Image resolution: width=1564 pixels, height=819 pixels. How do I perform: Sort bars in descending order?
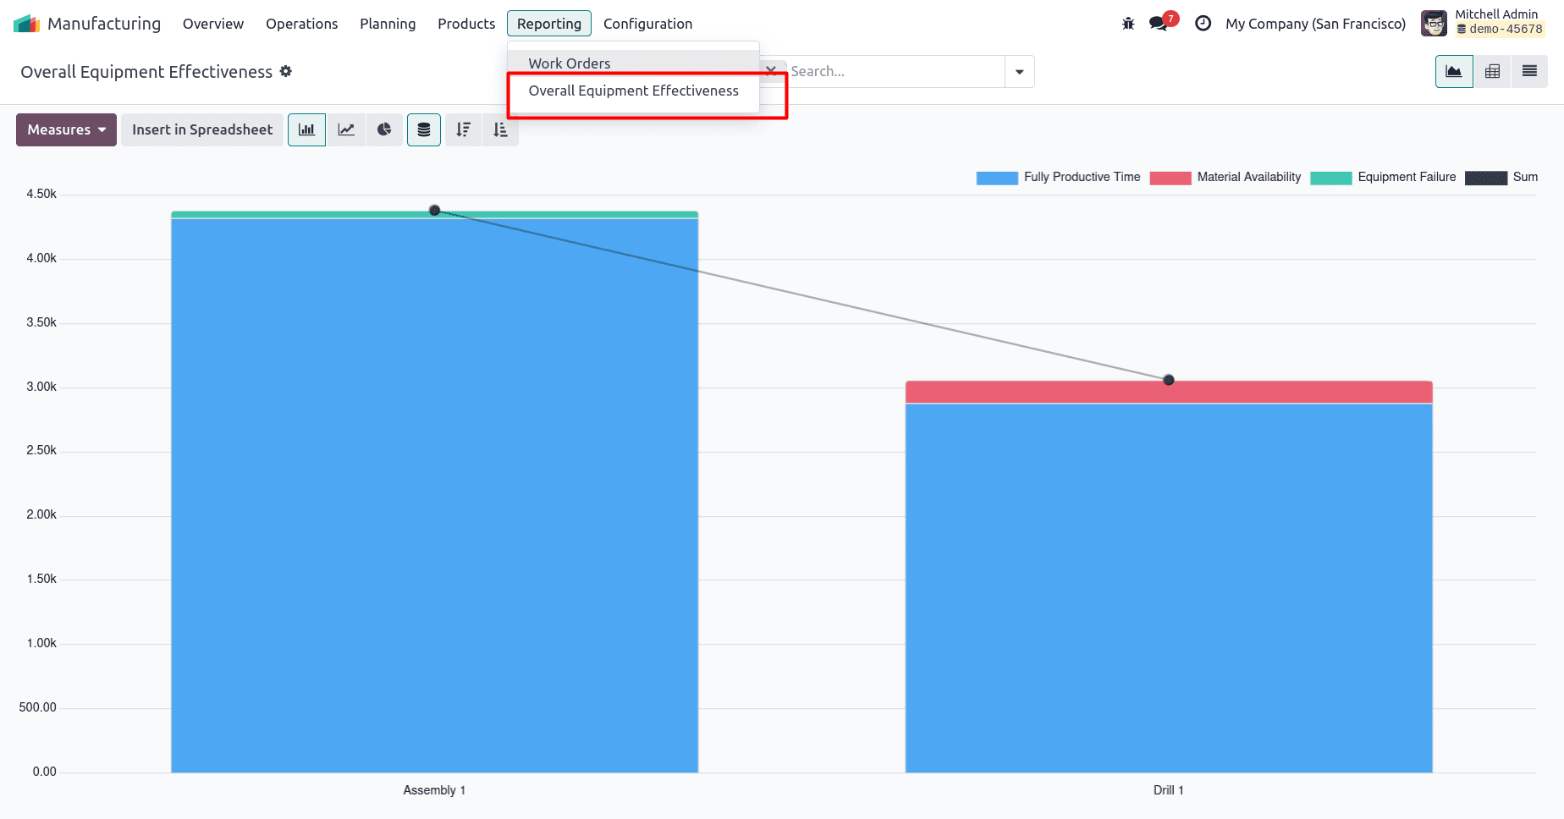463,129
